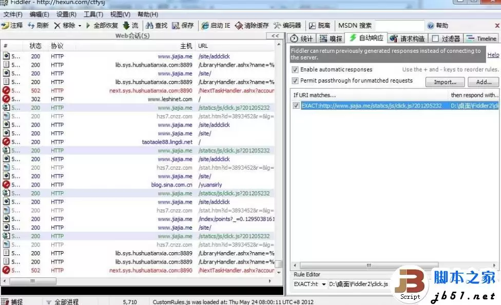Open the Rule Editor EXACT match dropdown
This screenshot has width=501, height=305.
pyautogui.click(x=323, y=284)
